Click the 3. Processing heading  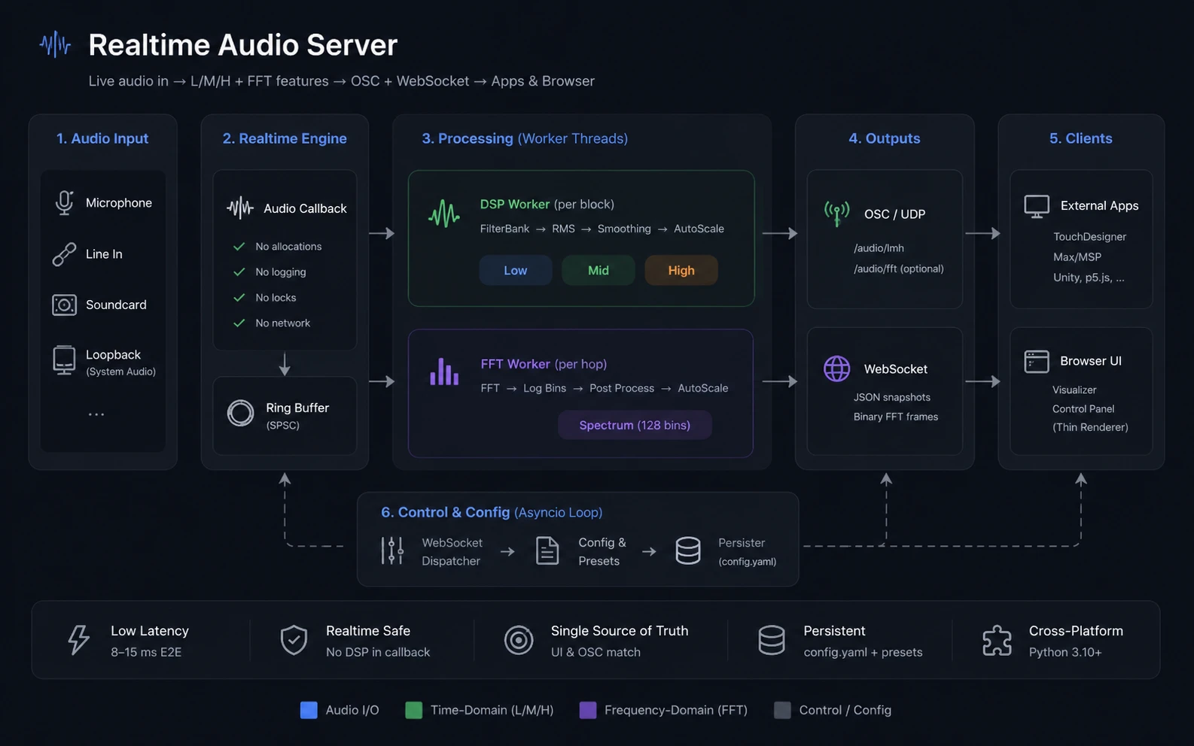tap(525, 138)
